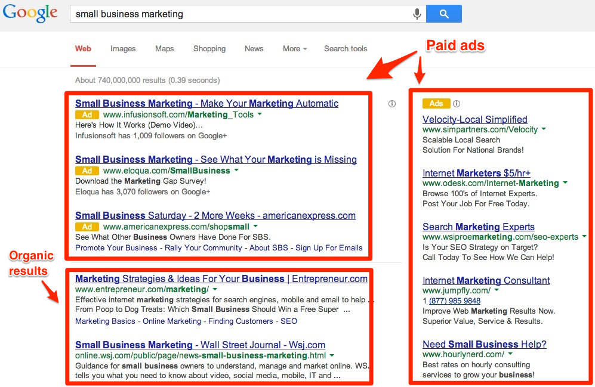Screen dimensions: 595x387
Task: Click the blue magnifying glass search button
Action: point(444,13)
